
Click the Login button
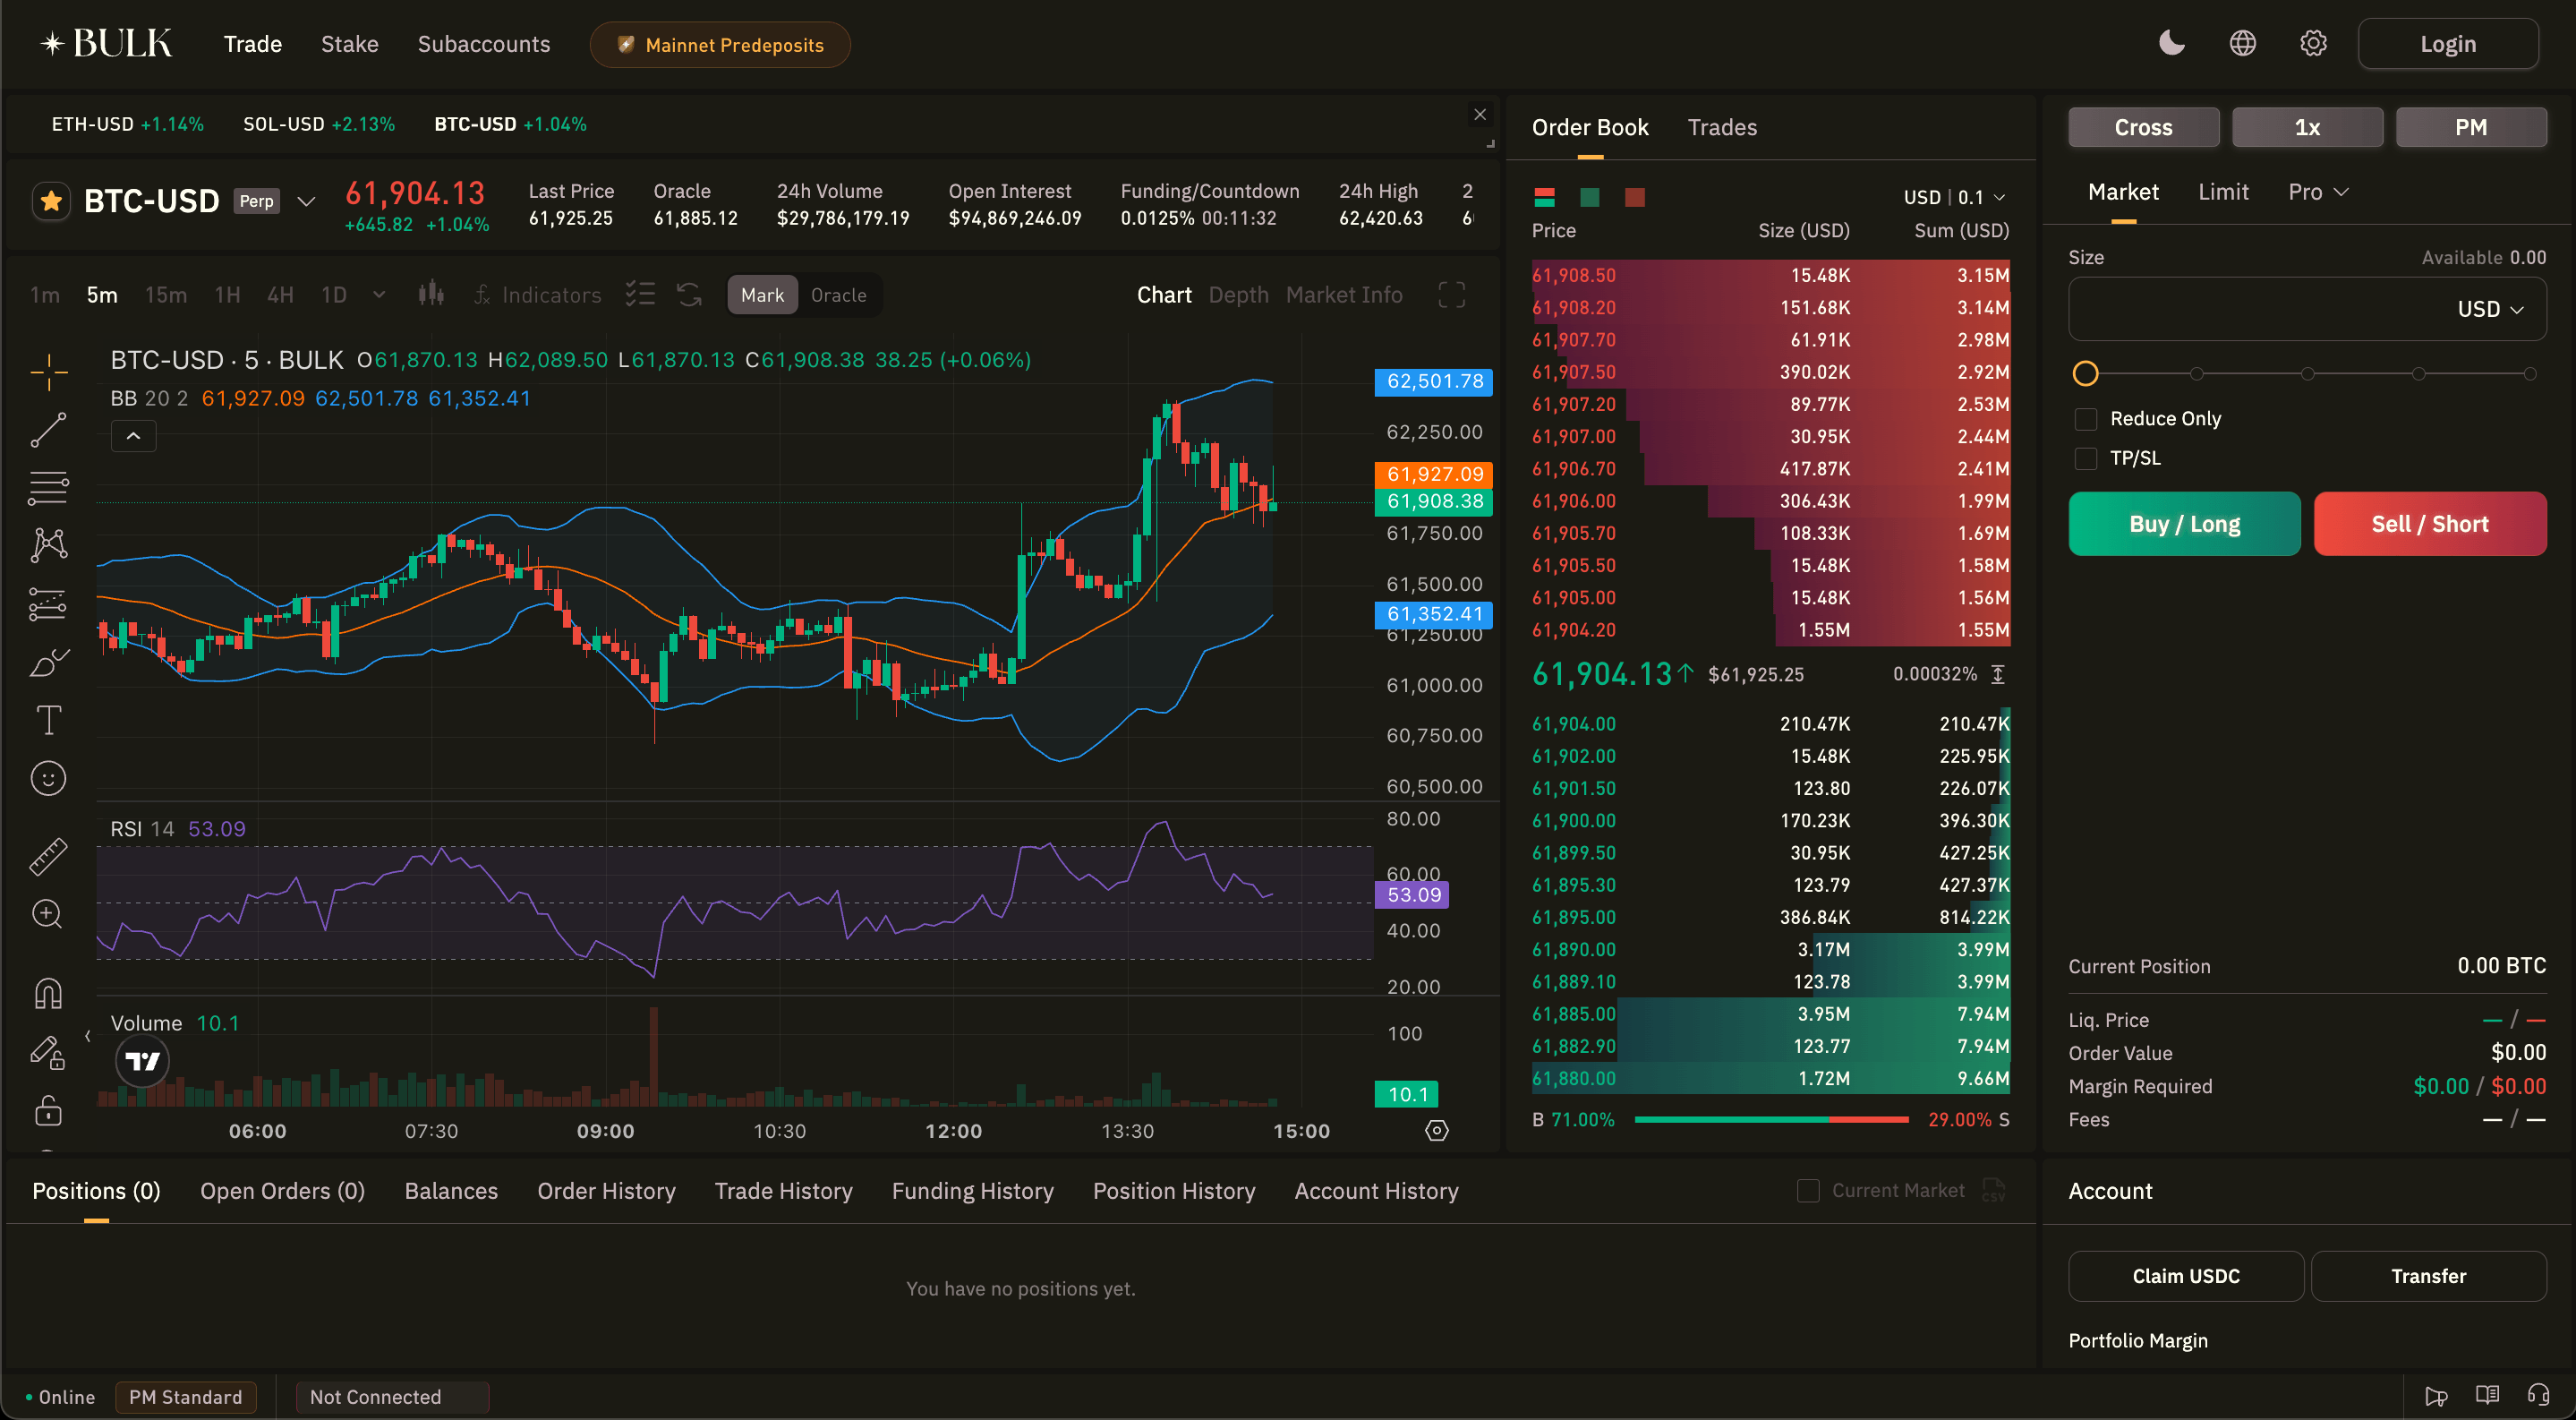pos(2447,44)
